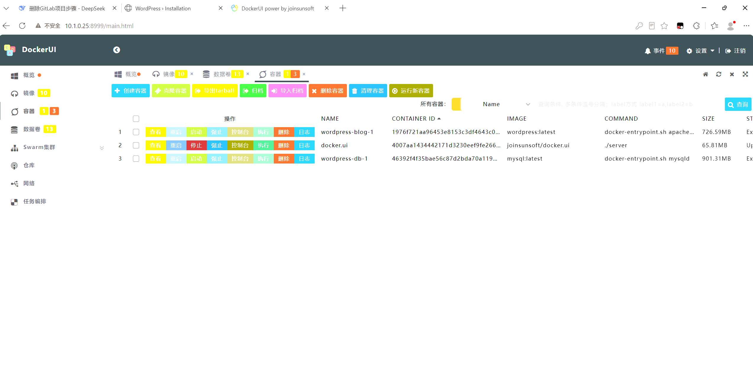Open 任务编排 in sidebar
753x369 pixels.
point(29,201)
